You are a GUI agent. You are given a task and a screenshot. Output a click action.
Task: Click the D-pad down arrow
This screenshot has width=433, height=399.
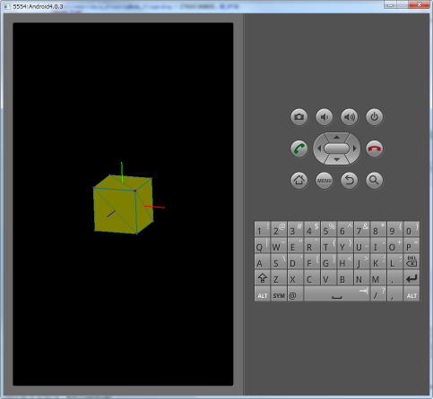point(337,160)
